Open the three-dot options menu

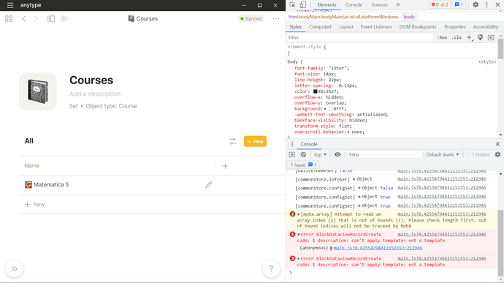[276, 19]
